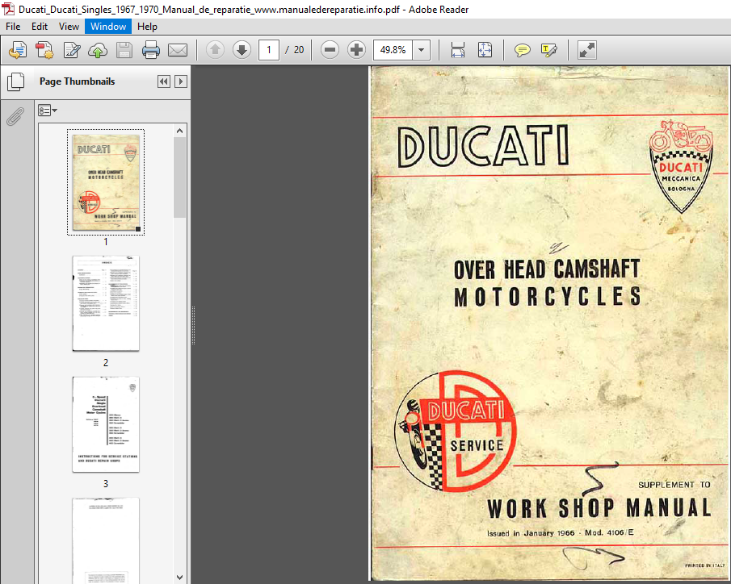Click the Fit one full page icon
The height and width of the screenshot is (584, 731).
click(x=485, y=50)
